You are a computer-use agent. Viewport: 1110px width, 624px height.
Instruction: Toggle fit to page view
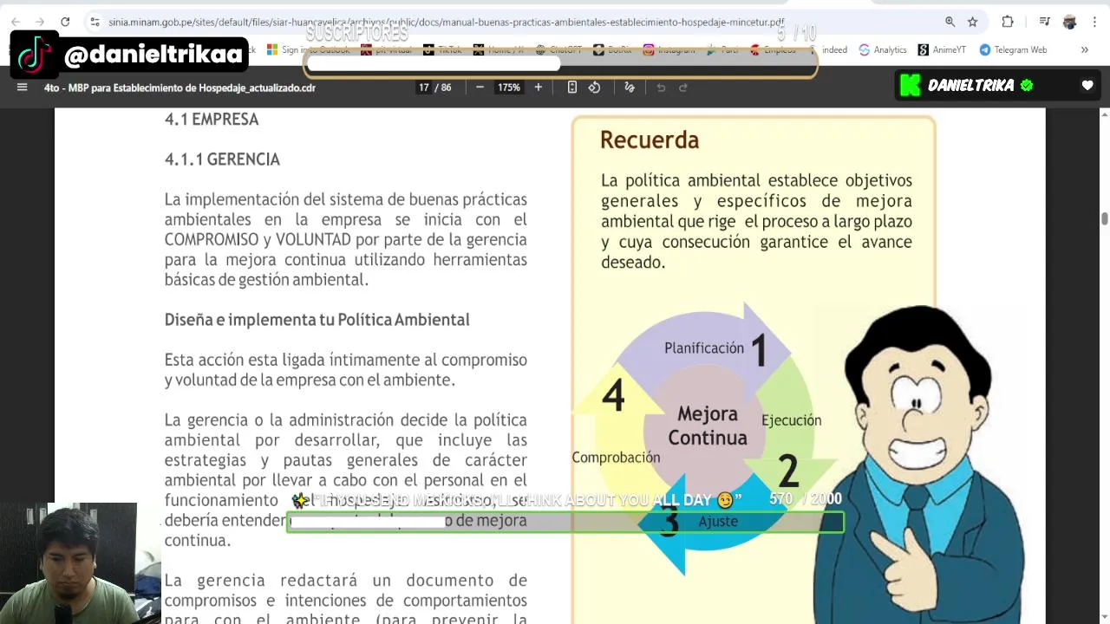click(x=571, y=88)
